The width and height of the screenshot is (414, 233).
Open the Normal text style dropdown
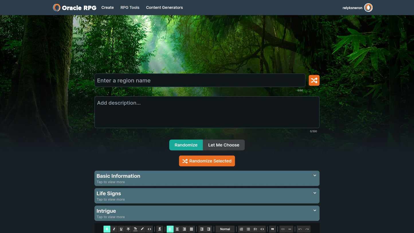coord(225,229)
